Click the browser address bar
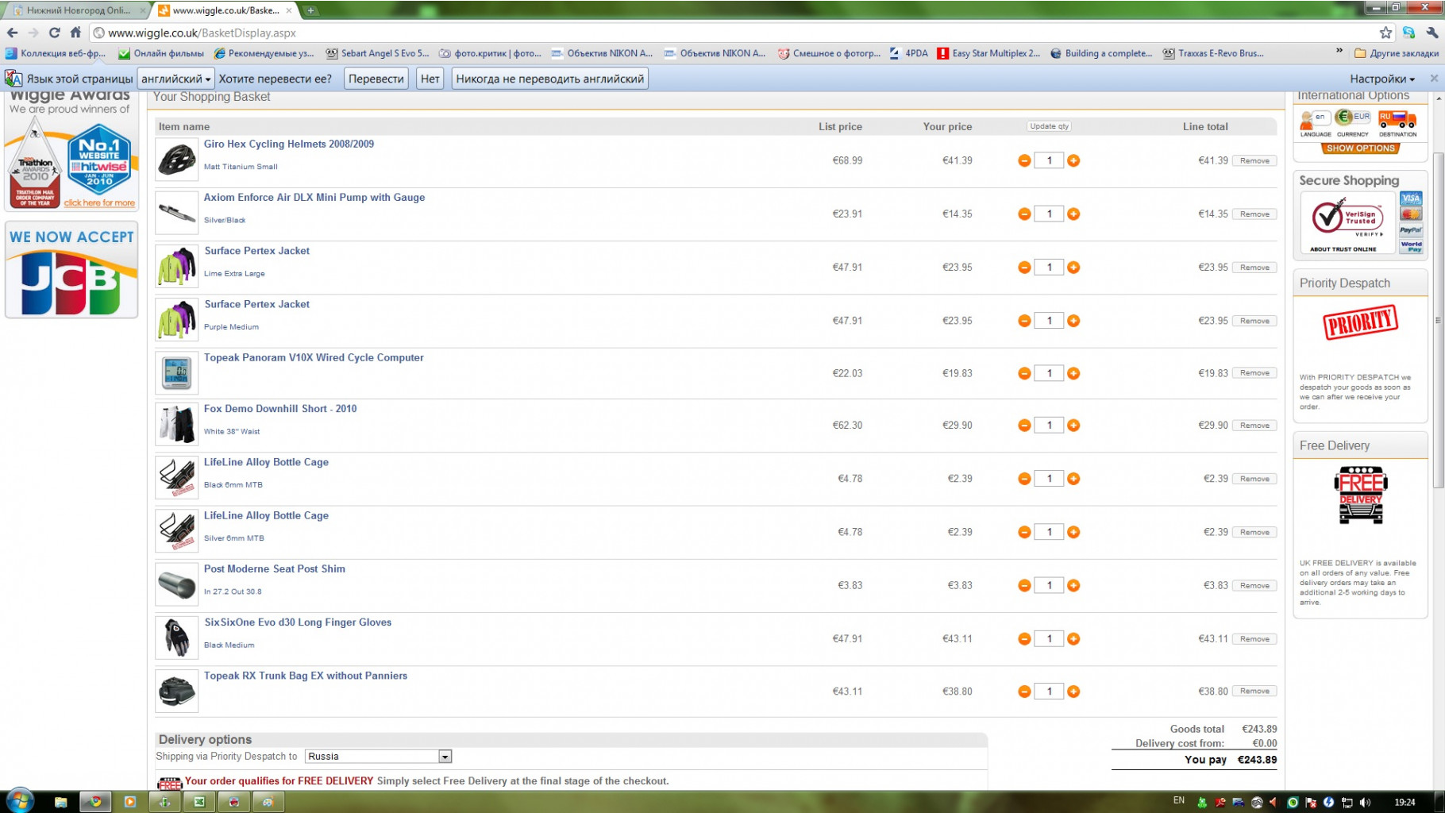The image size is (1445, 813). [x=730, y=33]
